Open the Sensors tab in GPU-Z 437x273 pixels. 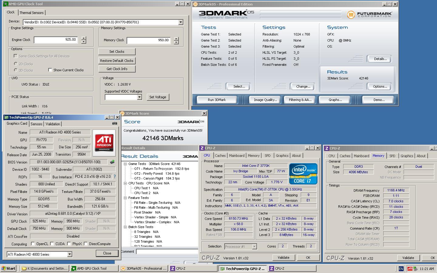point(36,124)
